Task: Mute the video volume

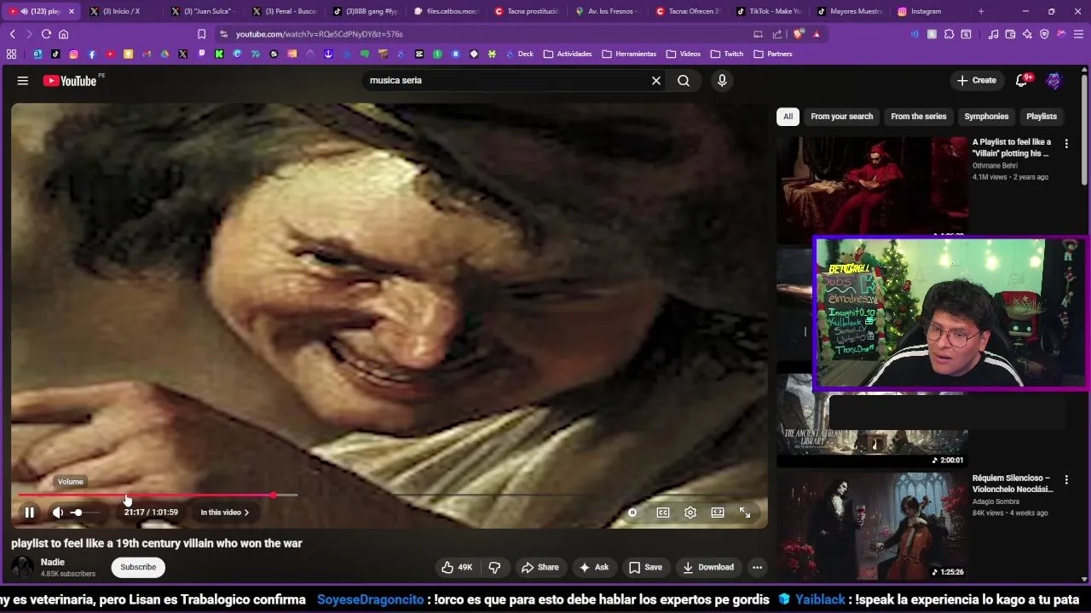Action: [x=58, y=513]
